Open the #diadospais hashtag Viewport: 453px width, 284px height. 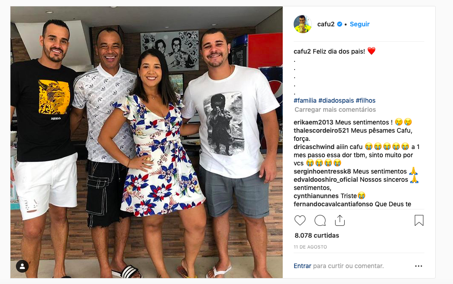[336, 100]
